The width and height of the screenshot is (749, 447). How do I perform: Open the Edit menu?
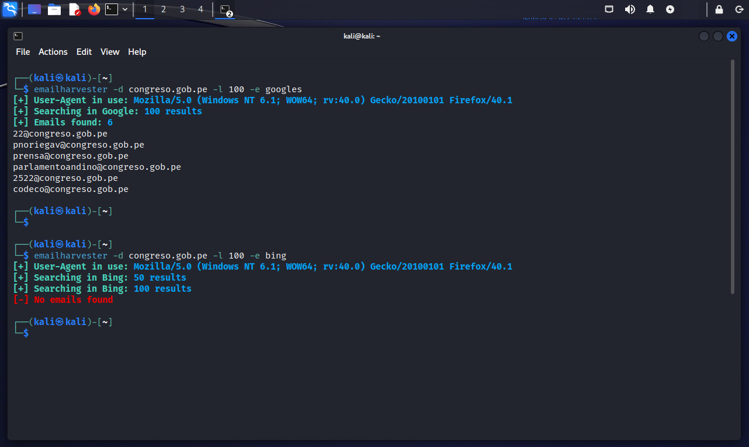(x=84, y=52)
